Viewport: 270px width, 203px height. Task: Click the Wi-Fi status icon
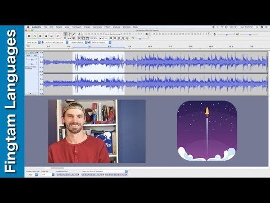[x=222, y=27]
